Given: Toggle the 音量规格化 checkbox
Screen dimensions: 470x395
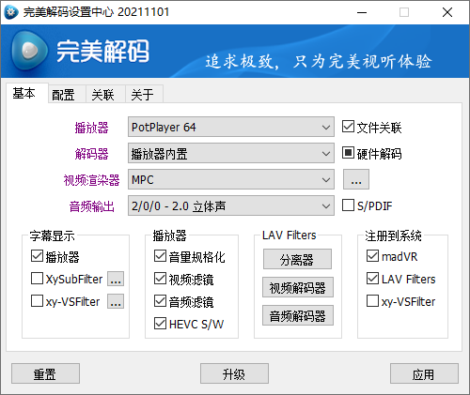Looking at the screenshot, I should click(x=160, y=256).
